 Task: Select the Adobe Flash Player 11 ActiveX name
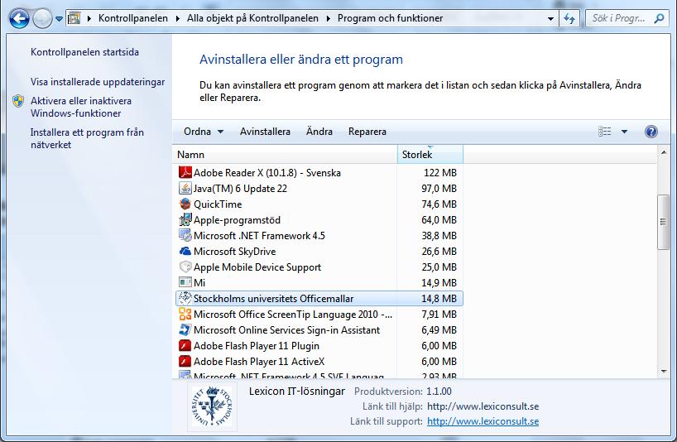259,362
